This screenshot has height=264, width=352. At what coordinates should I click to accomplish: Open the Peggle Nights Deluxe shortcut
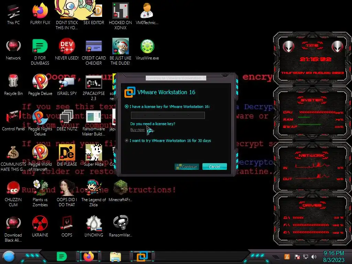pyautogui.click(x=40, y=123)
